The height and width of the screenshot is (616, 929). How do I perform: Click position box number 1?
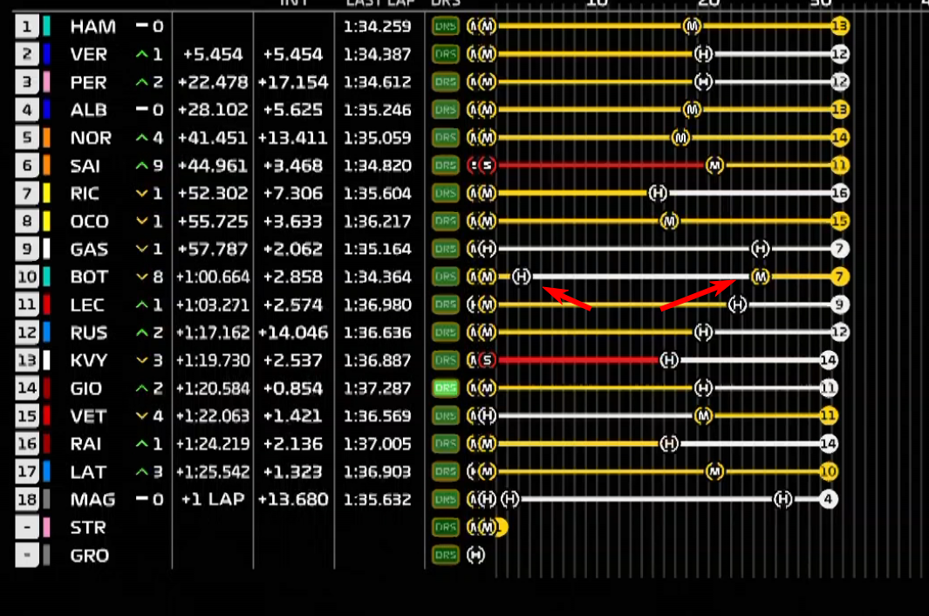(27, 26)
